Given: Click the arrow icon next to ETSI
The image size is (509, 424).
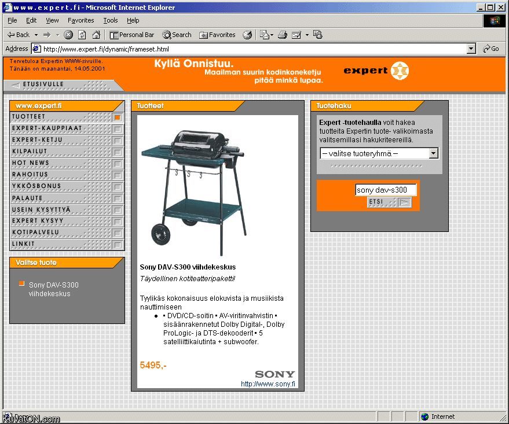Looking at the screenshot, I should point(405,202).
